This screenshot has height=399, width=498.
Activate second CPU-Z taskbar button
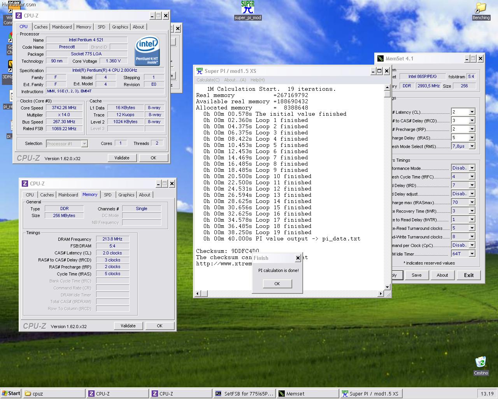point(181,394)
